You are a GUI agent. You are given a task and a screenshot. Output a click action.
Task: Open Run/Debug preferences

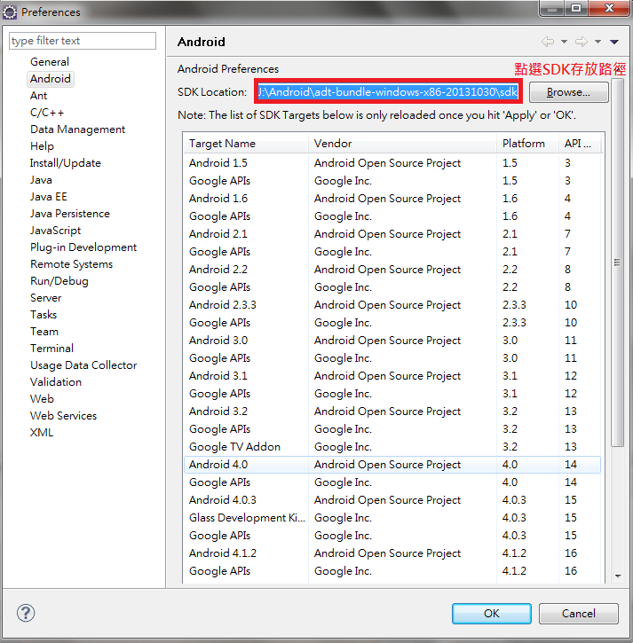point(59,281)
